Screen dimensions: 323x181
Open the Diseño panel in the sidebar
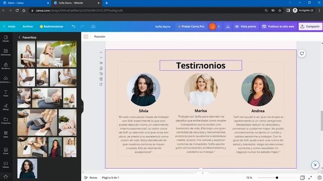(6, 38)
